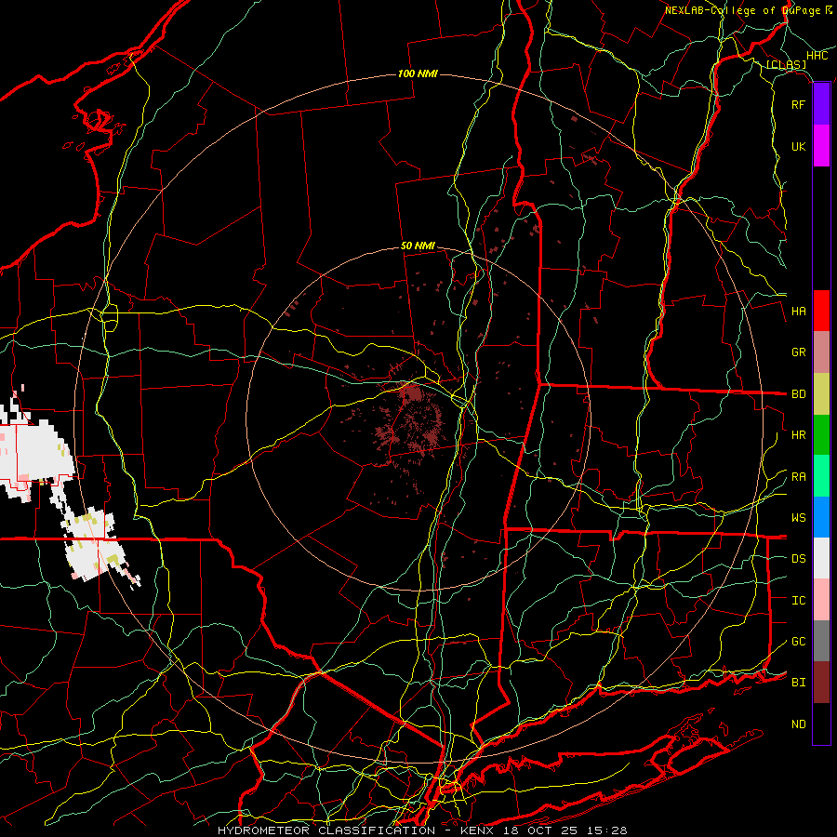Viewport: 837px width, 837px height.
Task: Pick the HR green legend block
Action: (x=821, y=434)
